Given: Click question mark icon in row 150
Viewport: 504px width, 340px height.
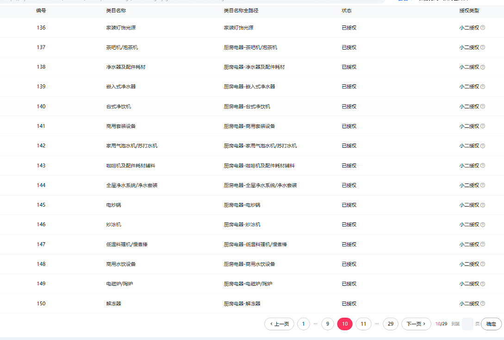Looking at the screenshot, I should (483, 304).
